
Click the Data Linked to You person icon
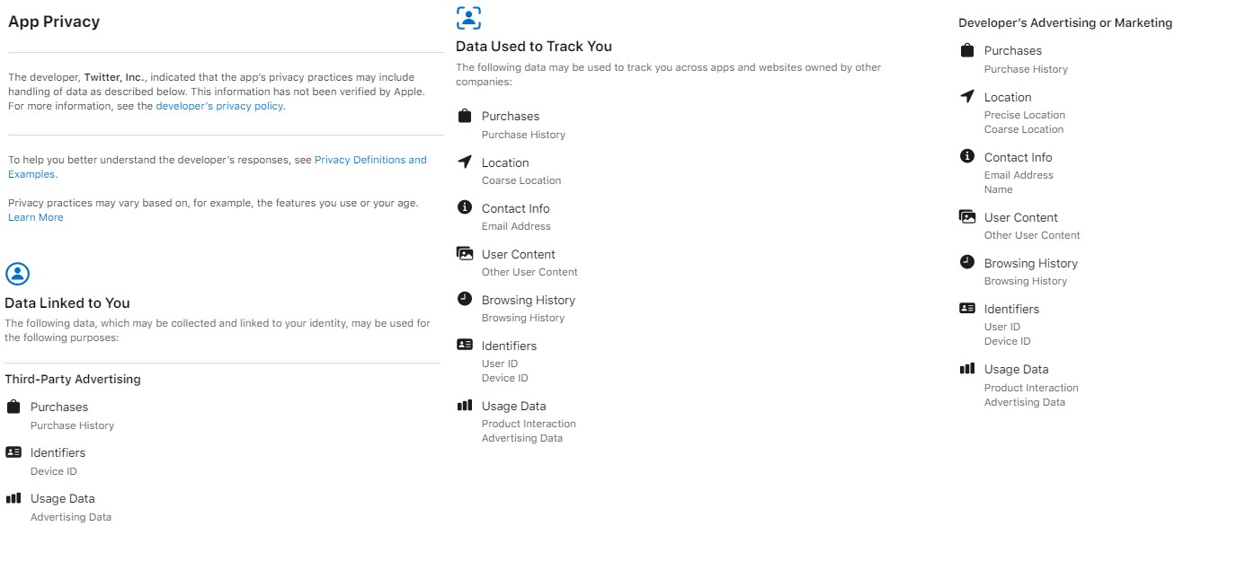[x=18, y=274]
